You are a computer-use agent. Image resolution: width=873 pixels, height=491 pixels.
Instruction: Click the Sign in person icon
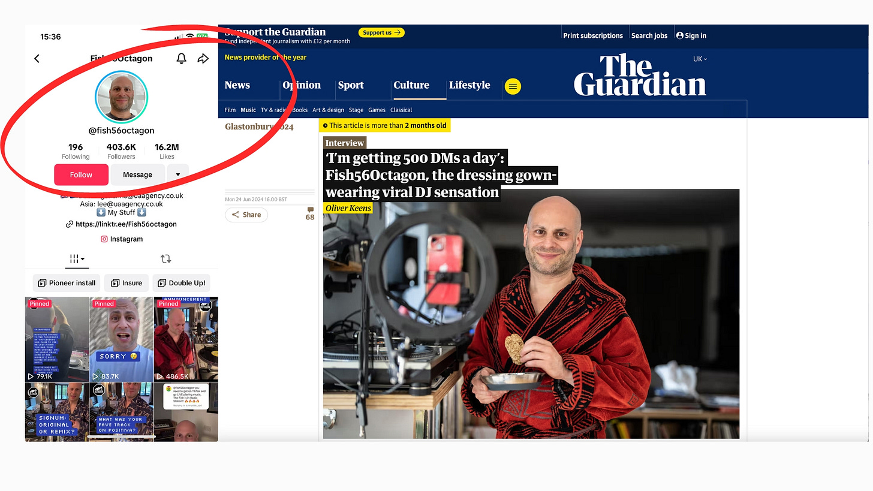(x=680, y=35)
